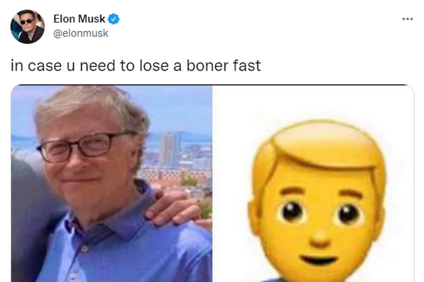Image resolution: width=424 pixels, height=282 pixels.
Task: Click the tweet text about losing a boner
Action: (x=136, y=66)
